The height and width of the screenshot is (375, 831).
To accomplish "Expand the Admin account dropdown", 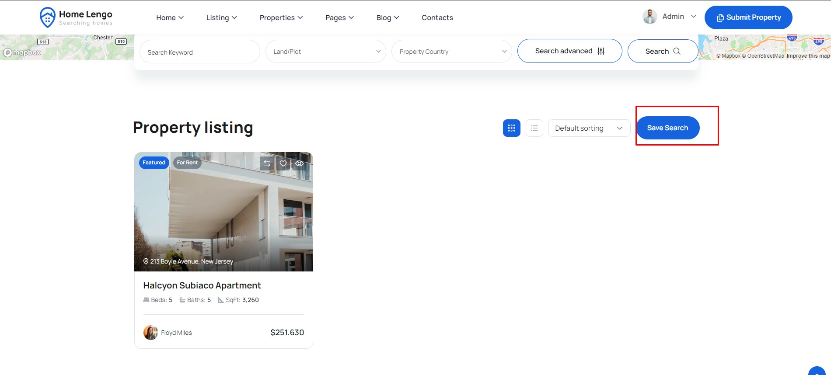I will click(x=693, y=17).
